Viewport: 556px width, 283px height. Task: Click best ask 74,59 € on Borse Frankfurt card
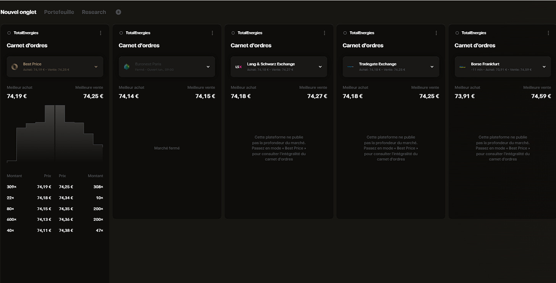pos(541,96)
